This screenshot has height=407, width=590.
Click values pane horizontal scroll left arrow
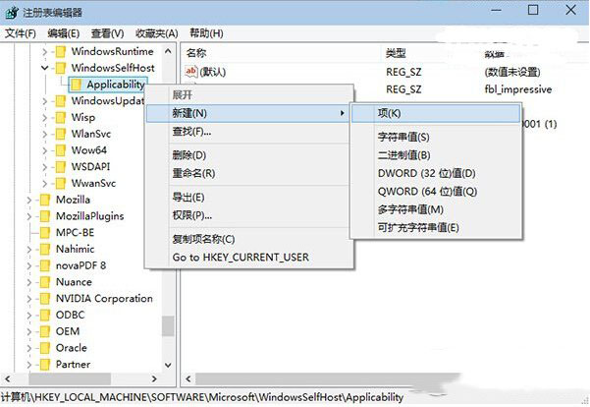tap(188, 378)
